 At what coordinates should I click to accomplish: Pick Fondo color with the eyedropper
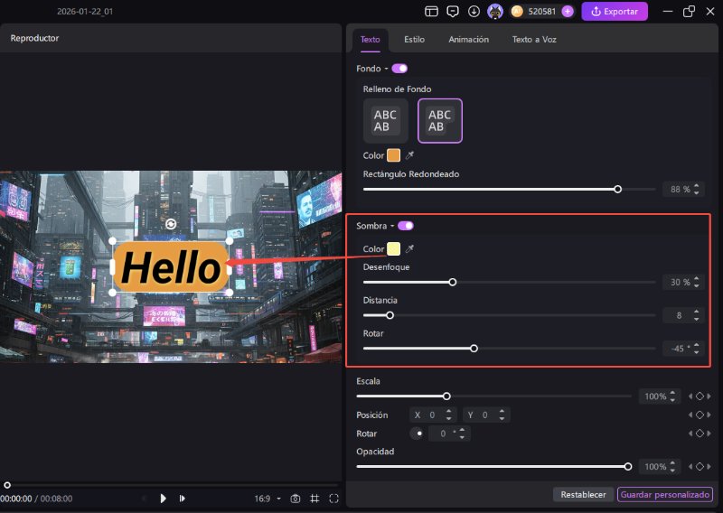409,155
